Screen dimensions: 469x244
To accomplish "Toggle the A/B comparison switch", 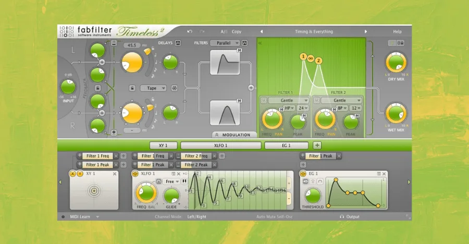I will pyautogui.click(x=224, y=32).
